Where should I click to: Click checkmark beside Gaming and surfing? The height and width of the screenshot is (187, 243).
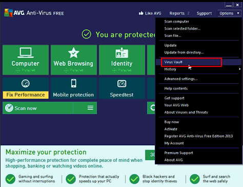pyautogui.click(x=10, y=179)
